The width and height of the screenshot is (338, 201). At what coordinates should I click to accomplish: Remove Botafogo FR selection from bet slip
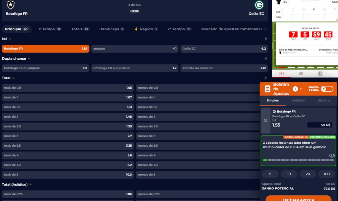[x=265, y=120]
